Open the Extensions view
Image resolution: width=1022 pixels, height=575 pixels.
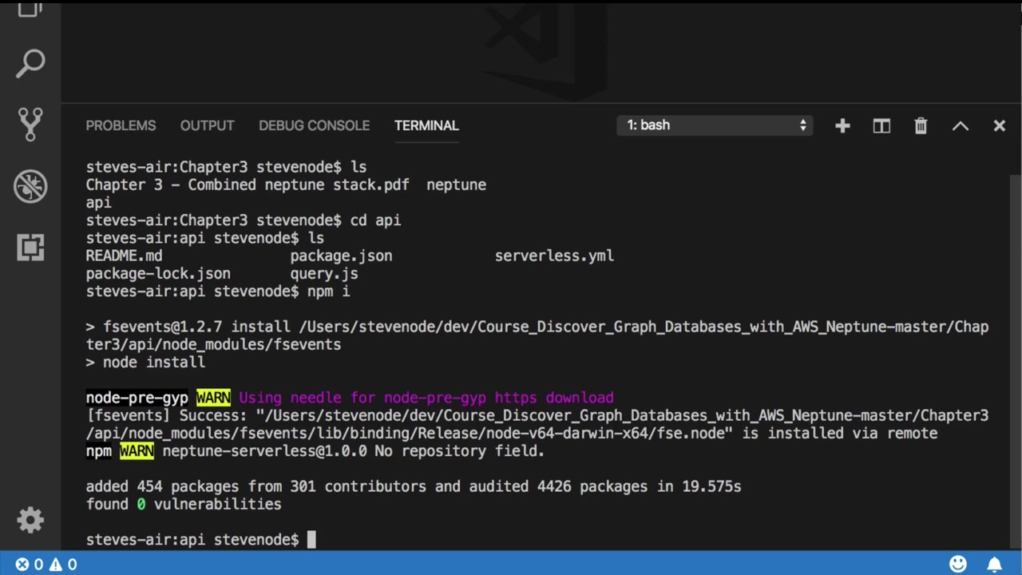click(x=30, y=248)
